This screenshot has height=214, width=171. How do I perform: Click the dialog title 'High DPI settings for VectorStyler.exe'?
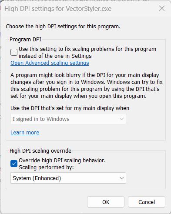pos(58,9)
